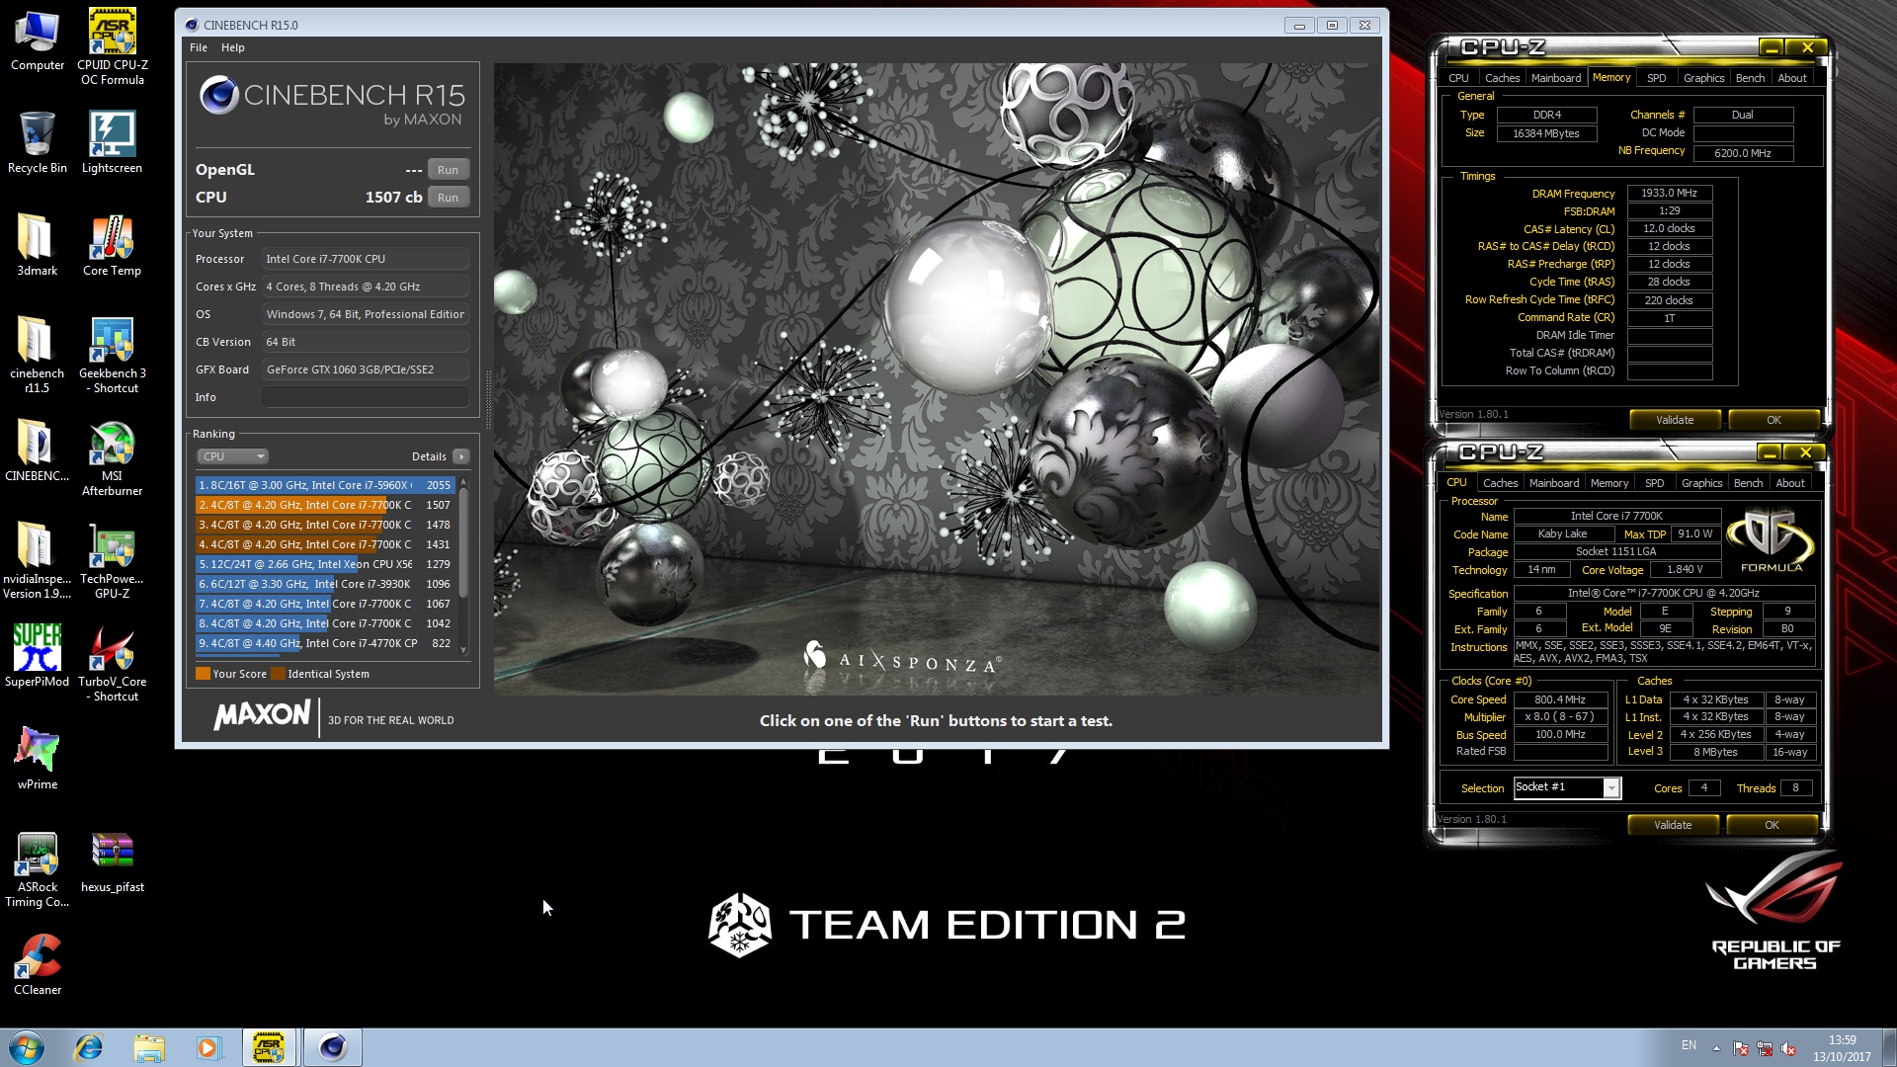Open Memory tab in lower CPU-Z
The width and height of the screenshot is (1897, 1067).
point(1609,483)
